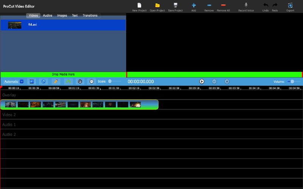Open the Text tab

pos(75,15)
